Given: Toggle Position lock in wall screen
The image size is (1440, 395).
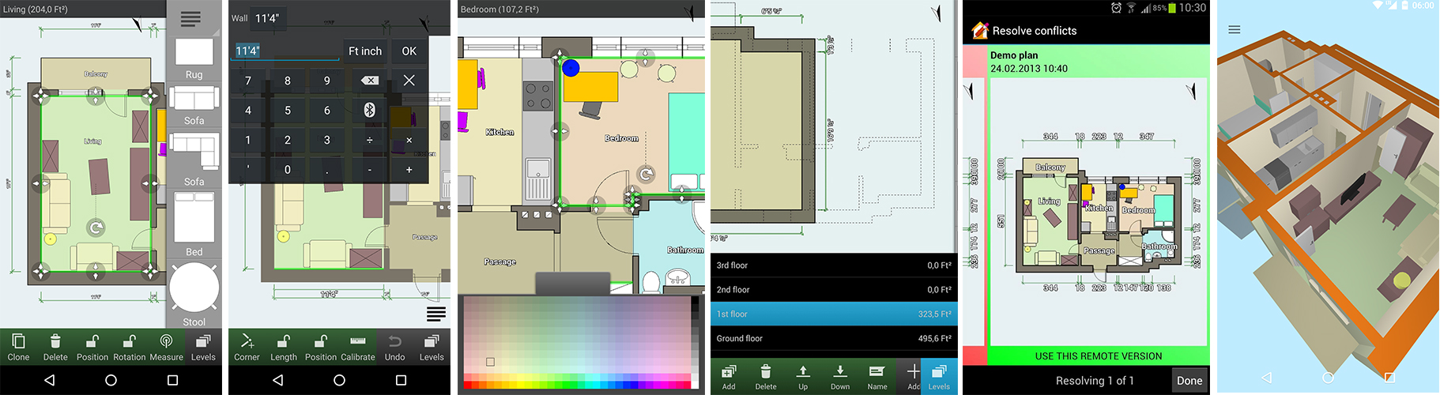Looking at the screenshot, I should 321,347.
